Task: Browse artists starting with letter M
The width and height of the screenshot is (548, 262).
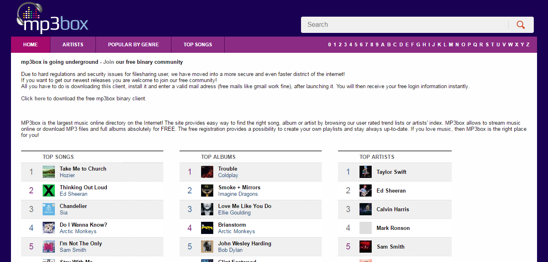Action: (x=451, y=45)
